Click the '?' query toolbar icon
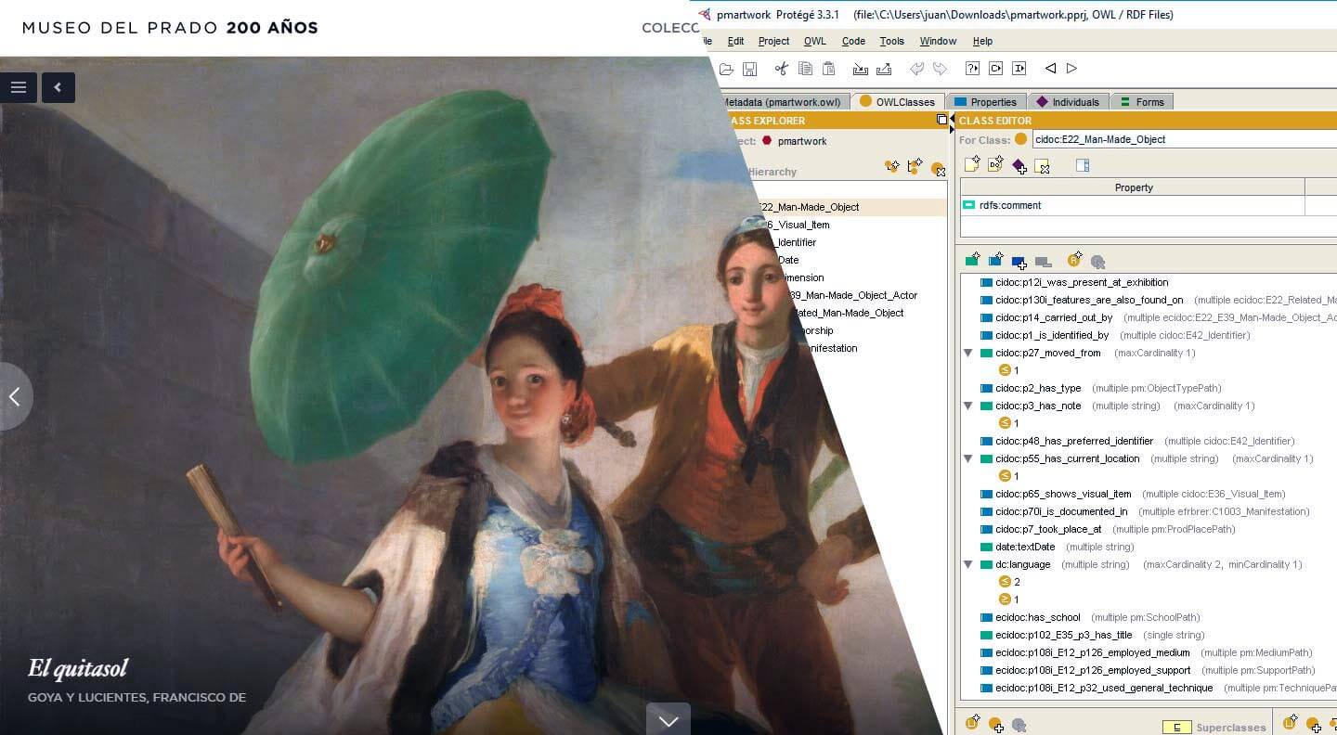Image resolution: width=1337 pixels, height=735 pixels. 972,69
